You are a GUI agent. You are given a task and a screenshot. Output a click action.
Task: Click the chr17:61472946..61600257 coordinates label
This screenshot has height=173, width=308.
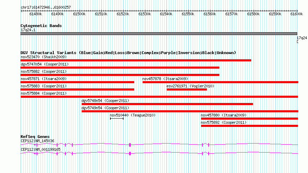point(46,7)
